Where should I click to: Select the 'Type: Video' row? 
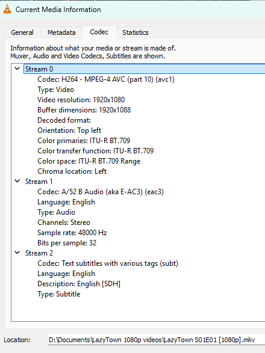55,90
